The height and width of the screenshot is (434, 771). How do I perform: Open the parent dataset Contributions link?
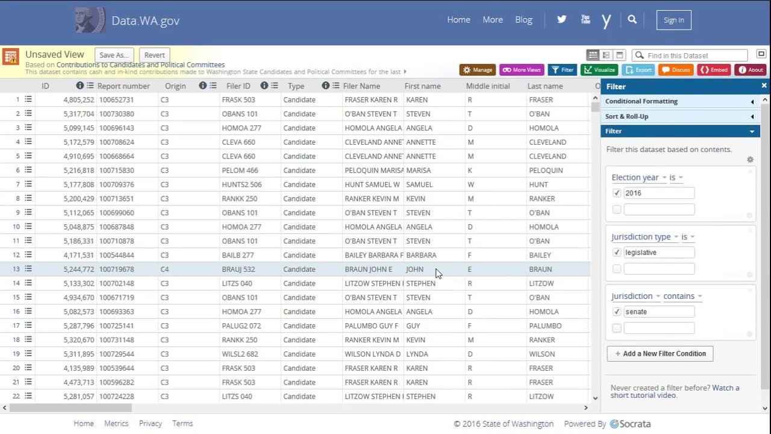point(140,64)
